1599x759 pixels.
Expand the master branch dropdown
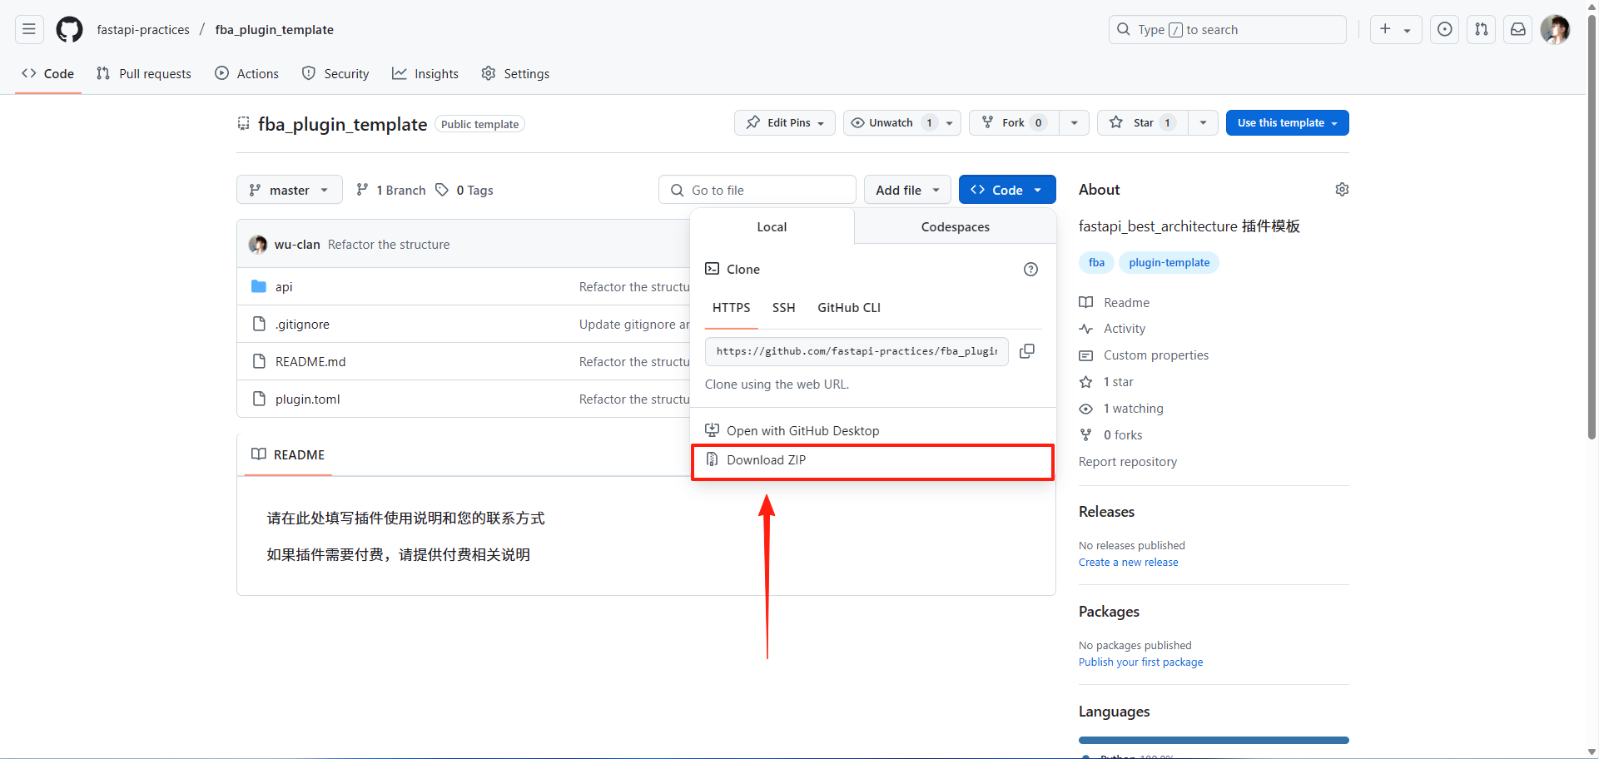click(289, 190)
